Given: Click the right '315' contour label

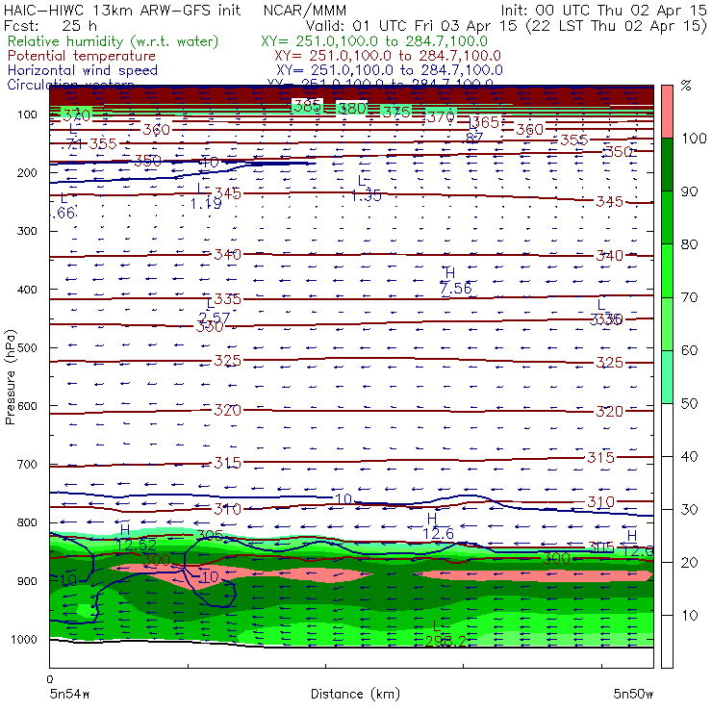Looking at the screenshot, I should (x=600, y=457).
